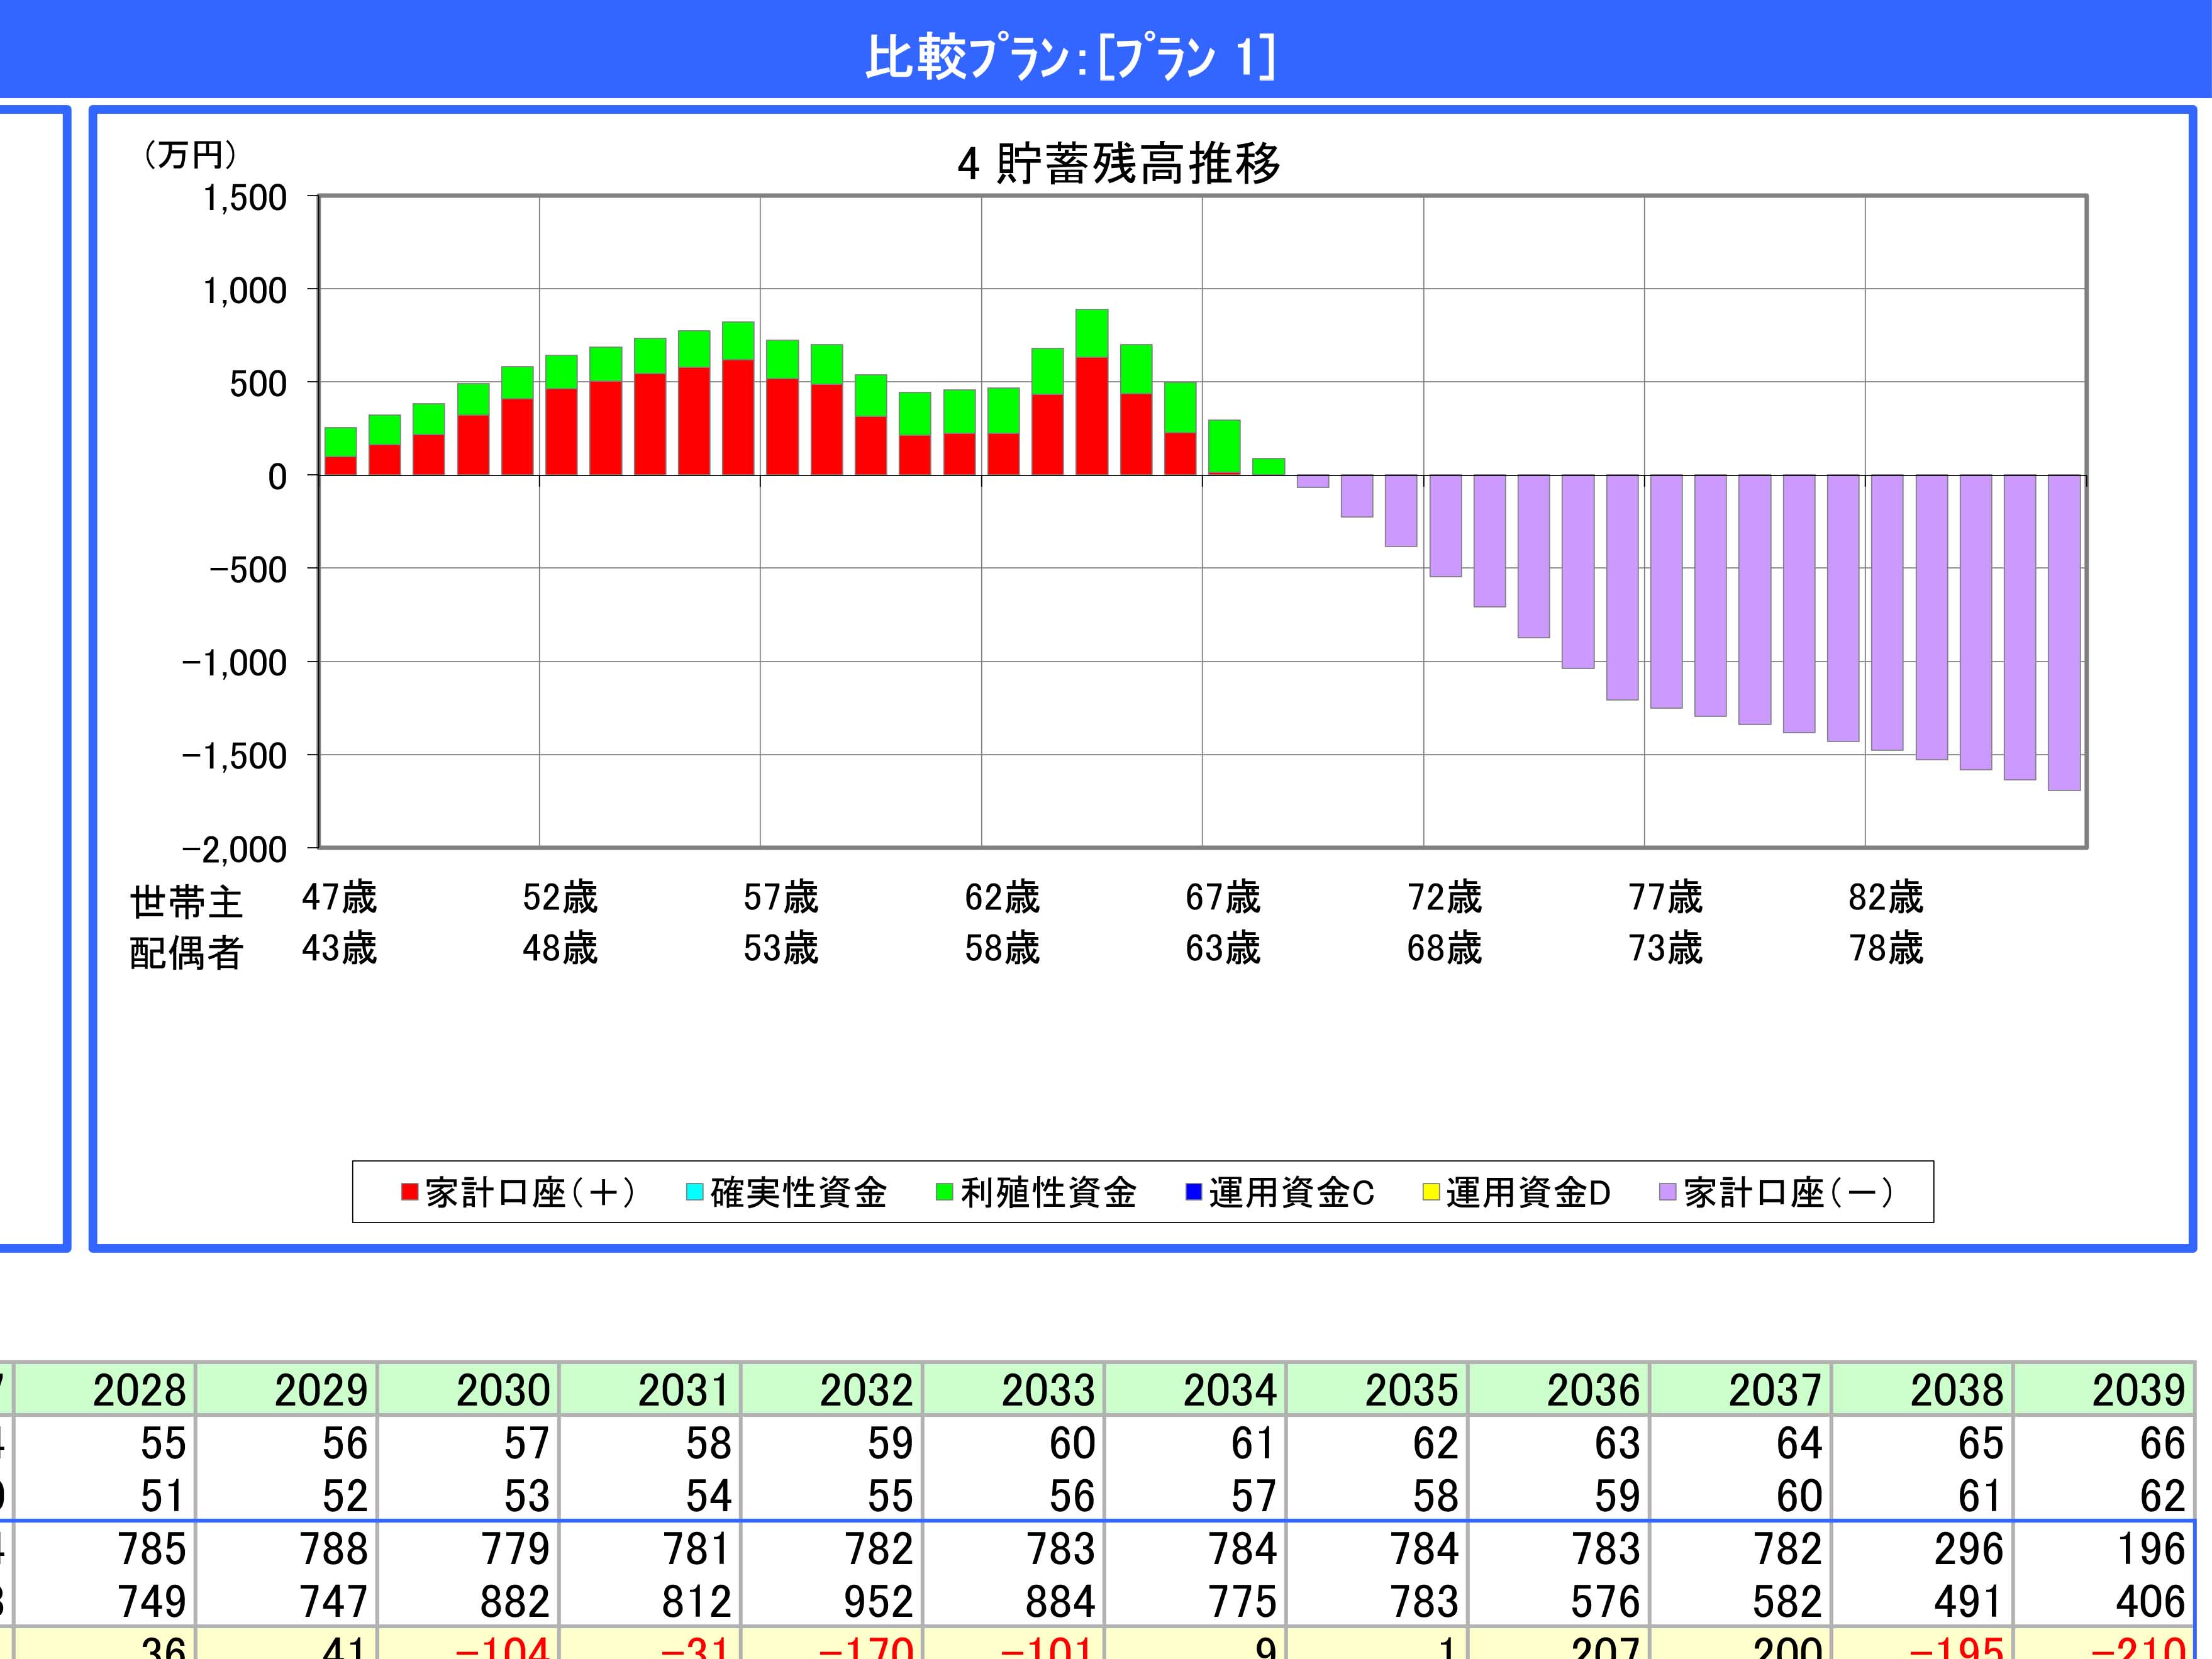Click the cyan 確実性資金 legend swatch
Viewport: 2212px width, 1659px height.
click(694, 1192)
